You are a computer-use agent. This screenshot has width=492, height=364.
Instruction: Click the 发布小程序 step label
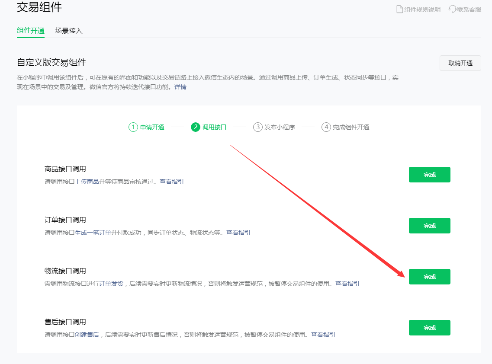(x=280, y=127)
